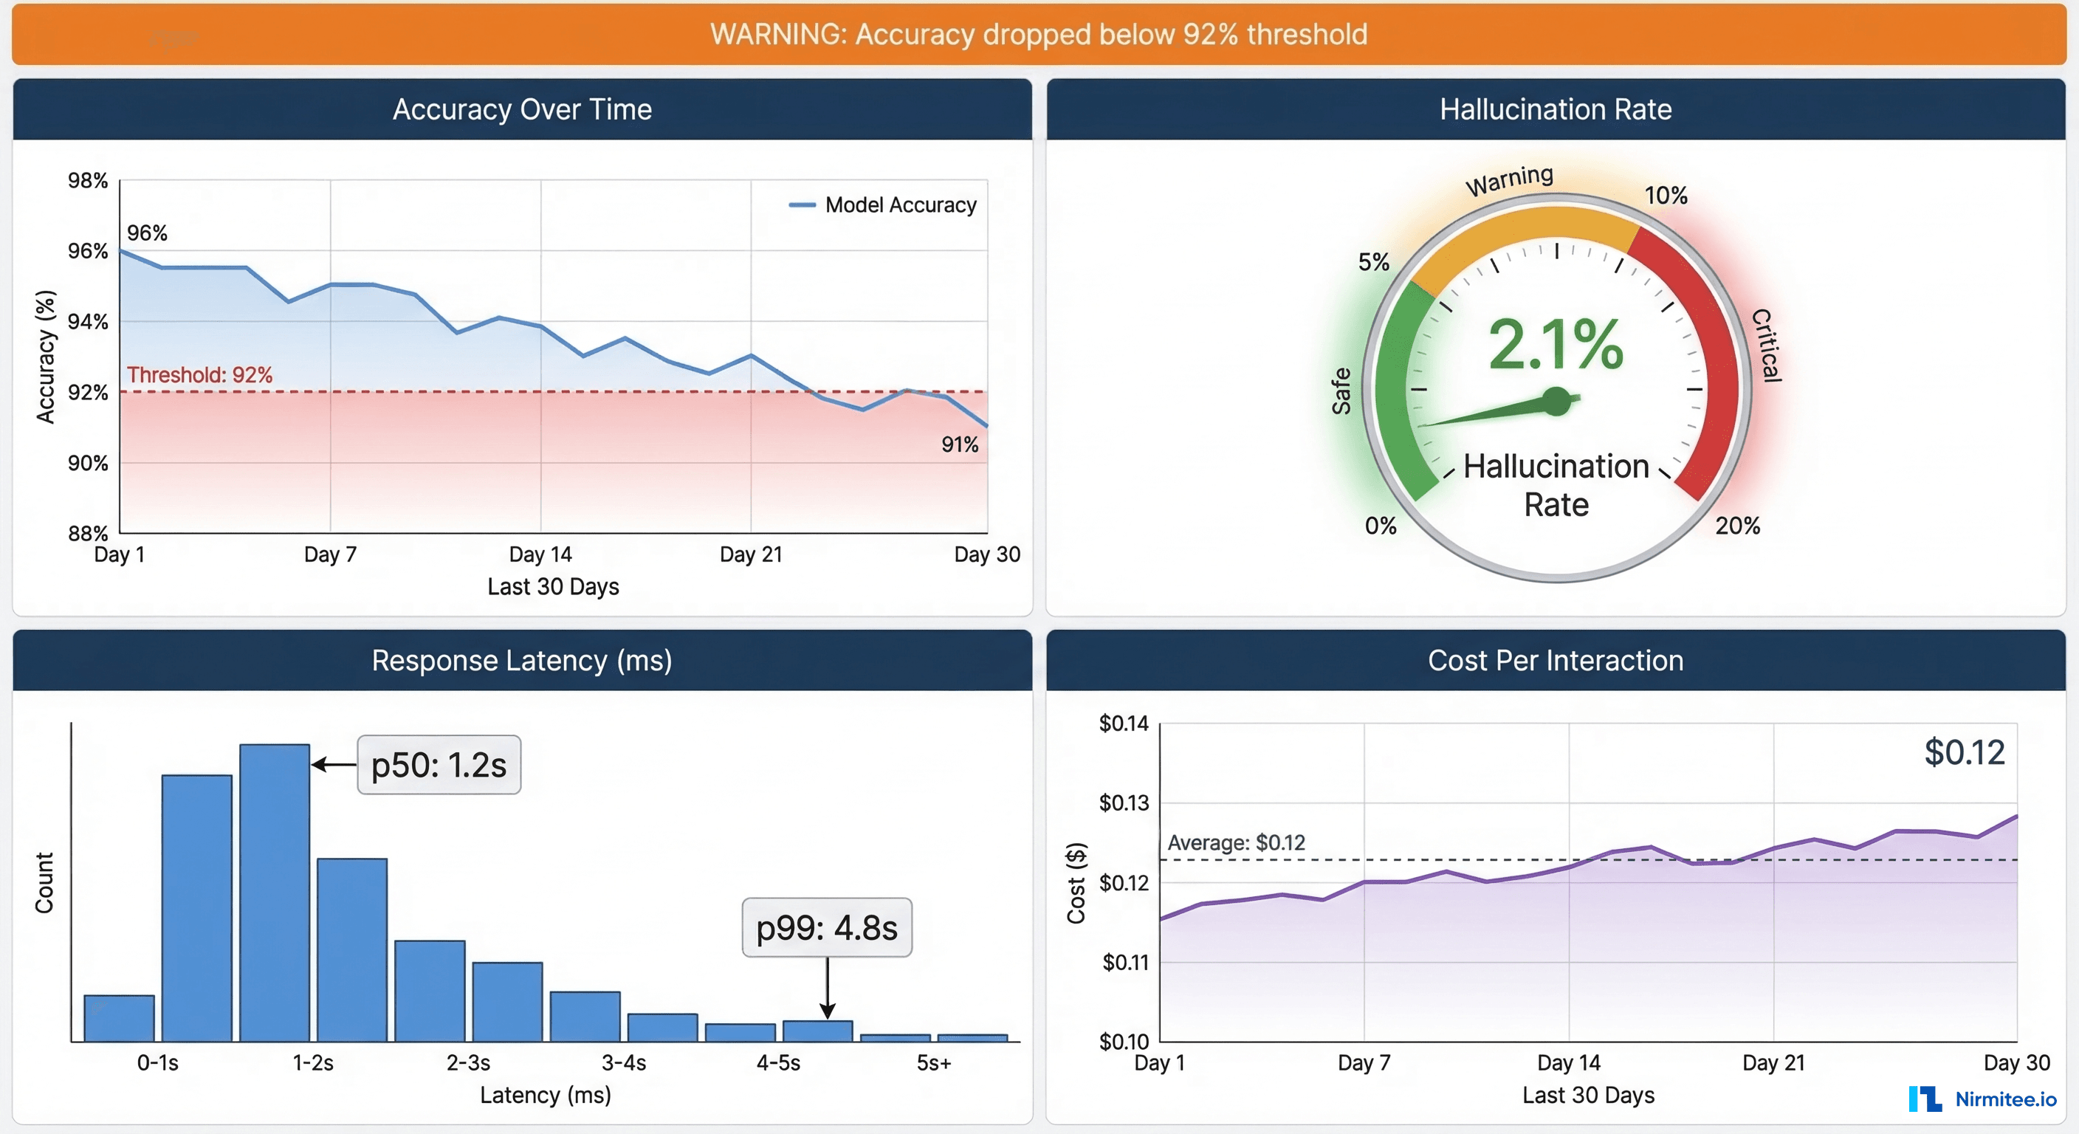Open the Cost Per Interaction panel header
Image resolution: width=2079 pixels, height=1134 pixels.
[x=1556, y=660]
